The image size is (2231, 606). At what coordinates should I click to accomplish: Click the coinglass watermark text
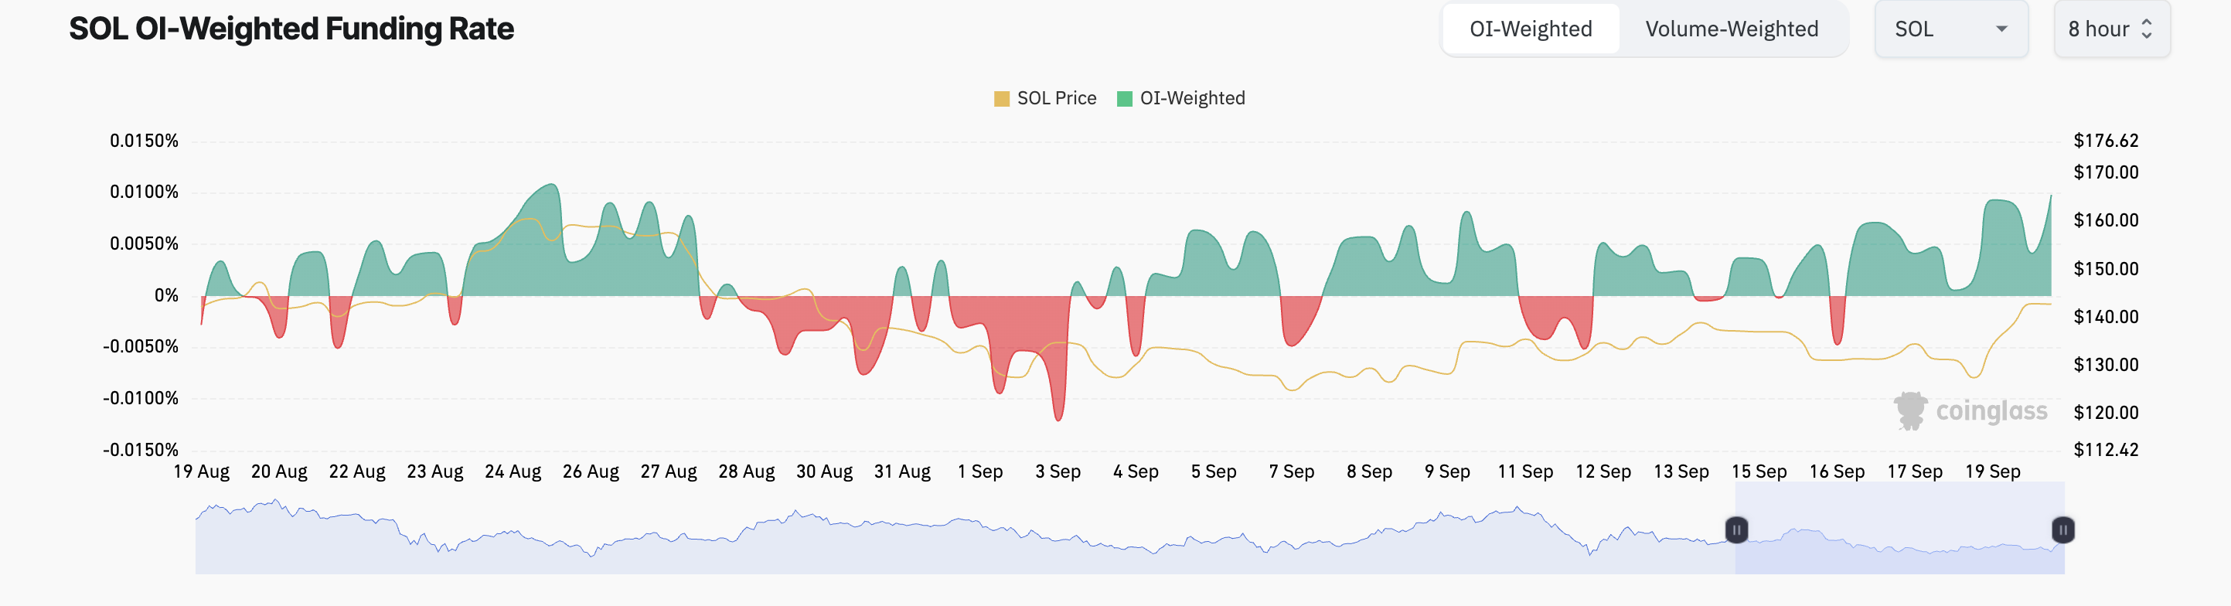coord(1991,410)
